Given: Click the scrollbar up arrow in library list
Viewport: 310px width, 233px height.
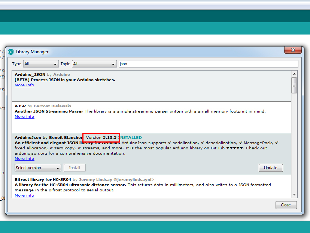Looking at the screenshot, I should [x=294, y=74].
